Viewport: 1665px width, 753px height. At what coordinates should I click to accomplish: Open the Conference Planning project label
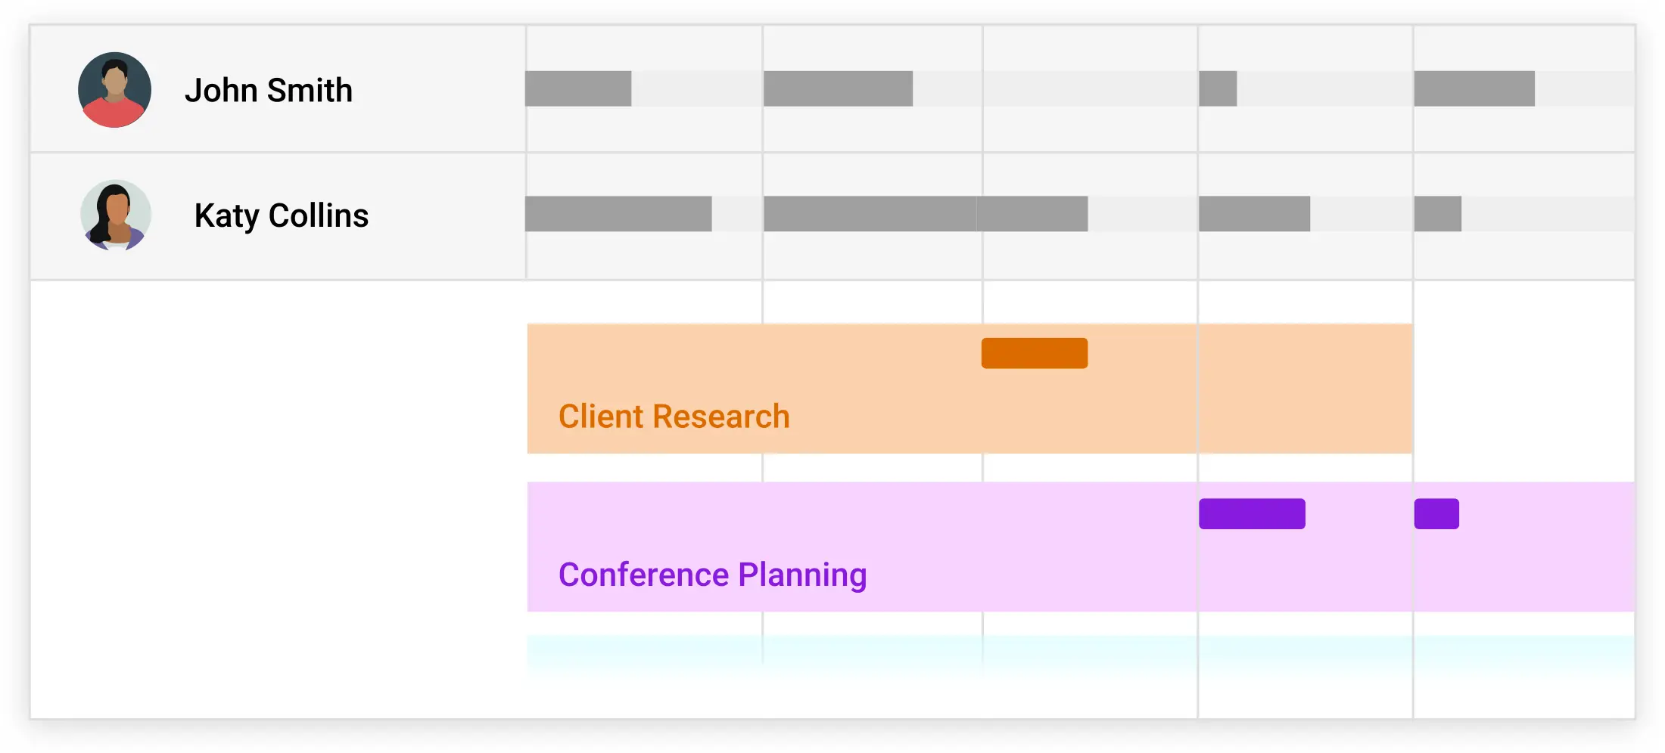tap(712, 575)
